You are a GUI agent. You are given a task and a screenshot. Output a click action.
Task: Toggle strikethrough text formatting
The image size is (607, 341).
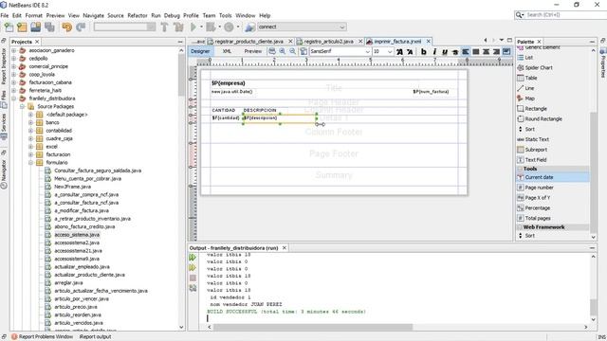point(455,51)
